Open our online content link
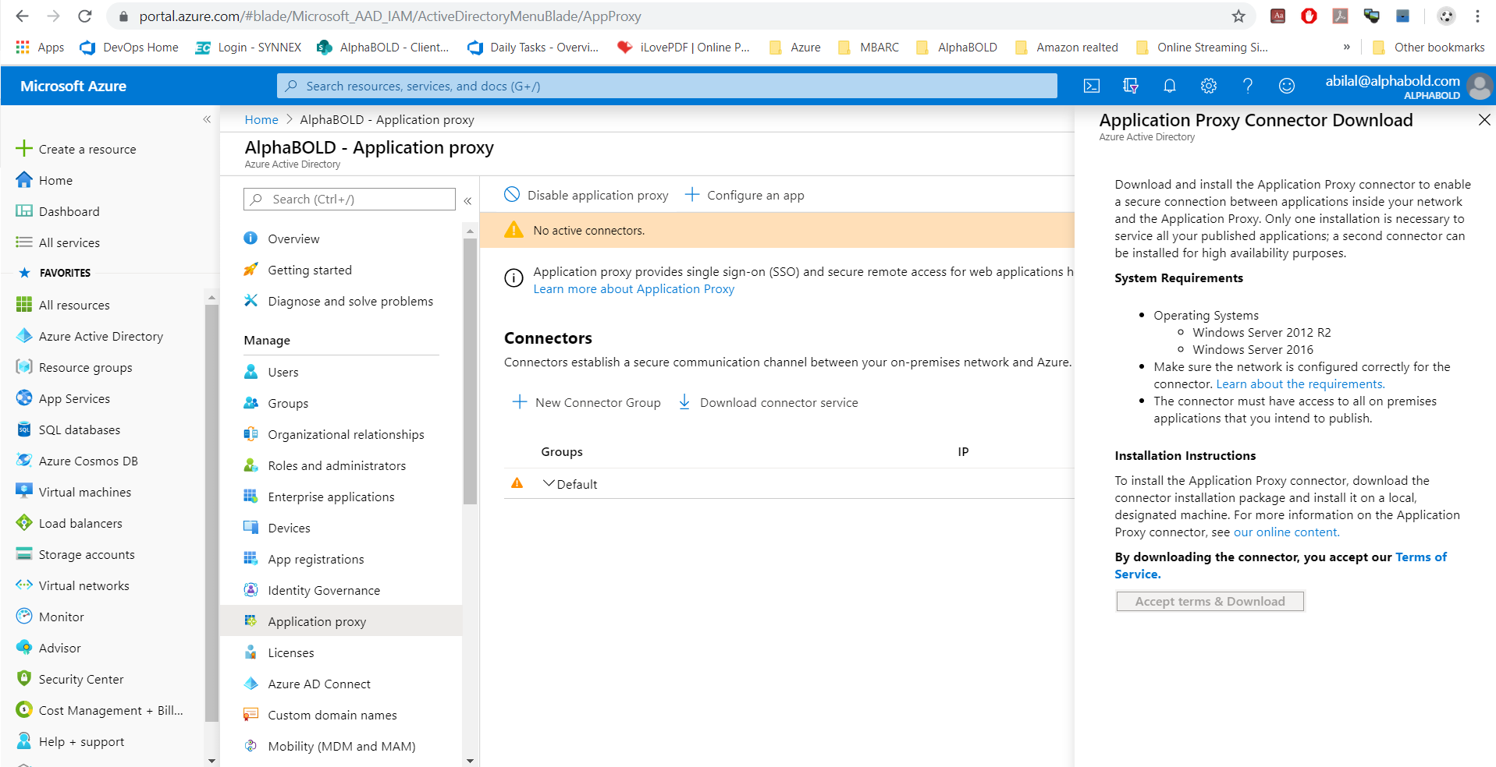 (x=1286, y=532)
